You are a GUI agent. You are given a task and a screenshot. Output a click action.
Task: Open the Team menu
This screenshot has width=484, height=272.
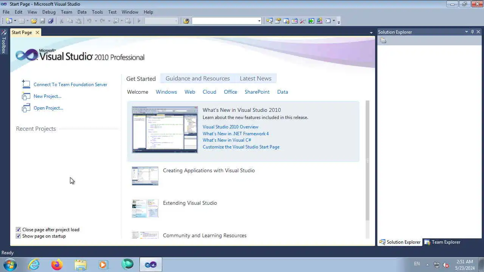pyautogui.click(x=66, y=12)
